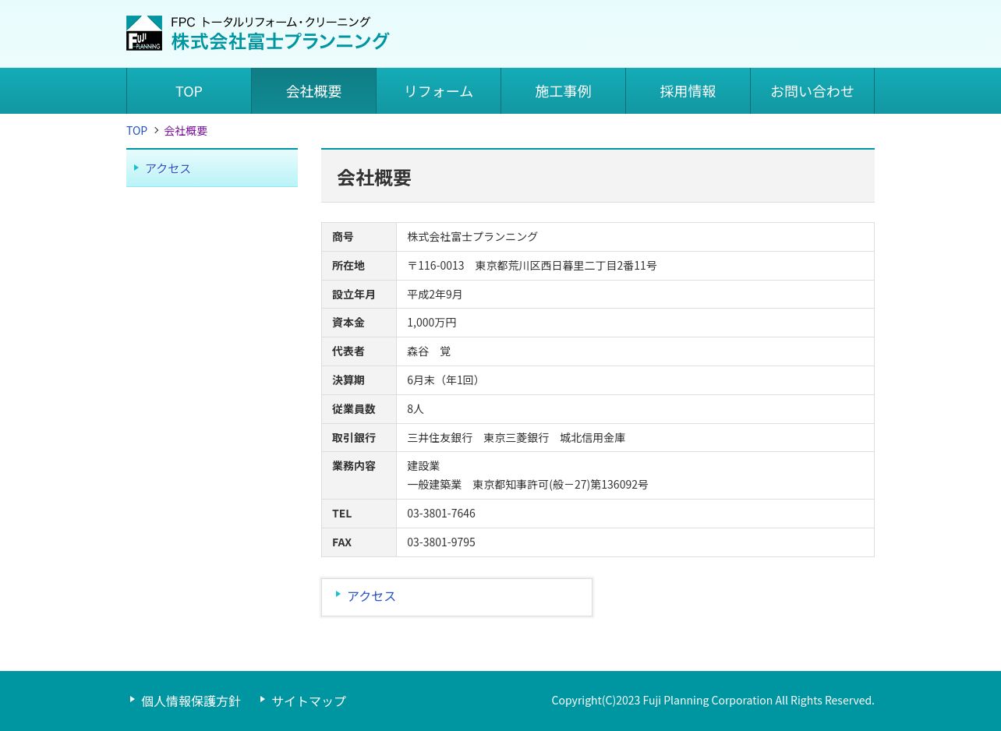Select the 会社概要 navigation tab

click(x=313, y=91)
